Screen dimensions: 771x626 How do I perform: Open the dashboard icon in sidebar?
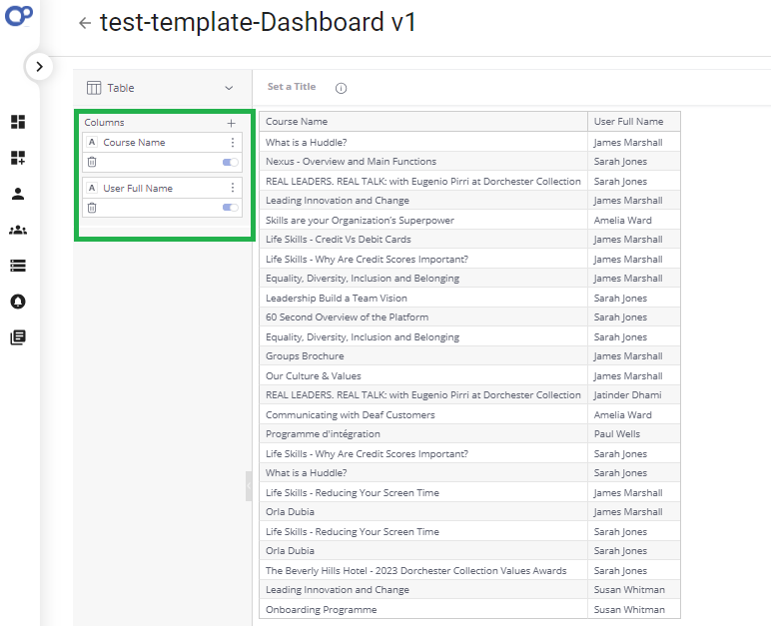(x=18, y=122)
